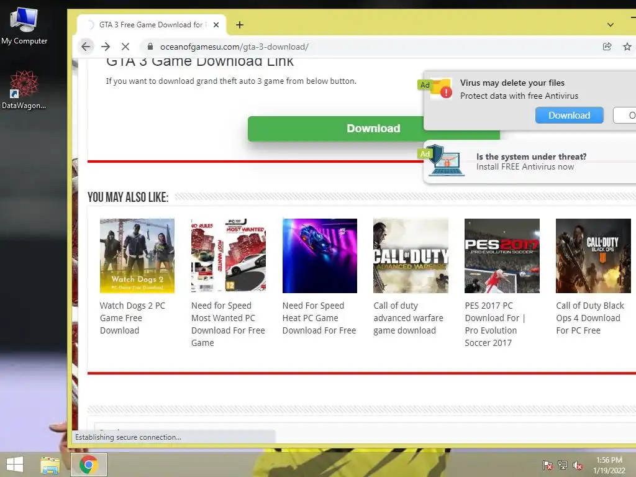Image resolution: width=636 pixels, height=477 pixels.
Task: Open Need For Speed Heat thumbnail
Action: (x=320, y=255)
